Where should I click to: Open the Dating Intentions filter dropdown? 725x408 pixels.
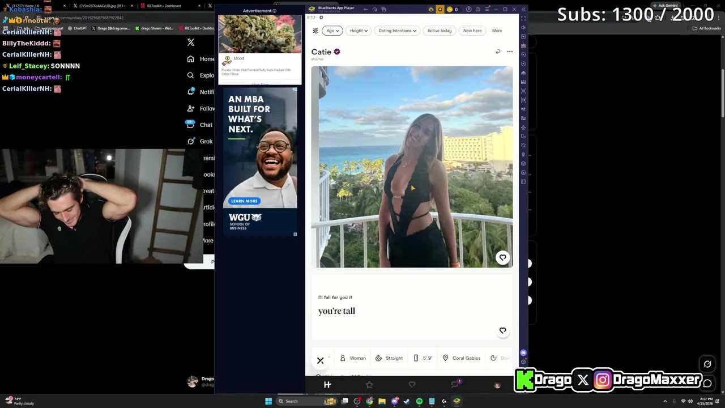(x=397, y=31)
